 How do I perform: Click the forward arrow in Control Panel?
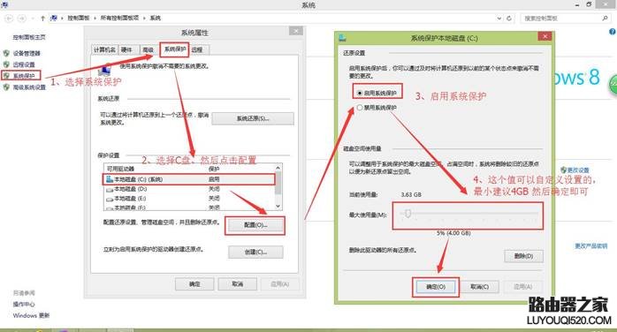tap(22, 18)
